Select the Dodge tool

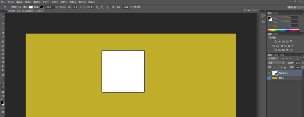pos(3,70)
